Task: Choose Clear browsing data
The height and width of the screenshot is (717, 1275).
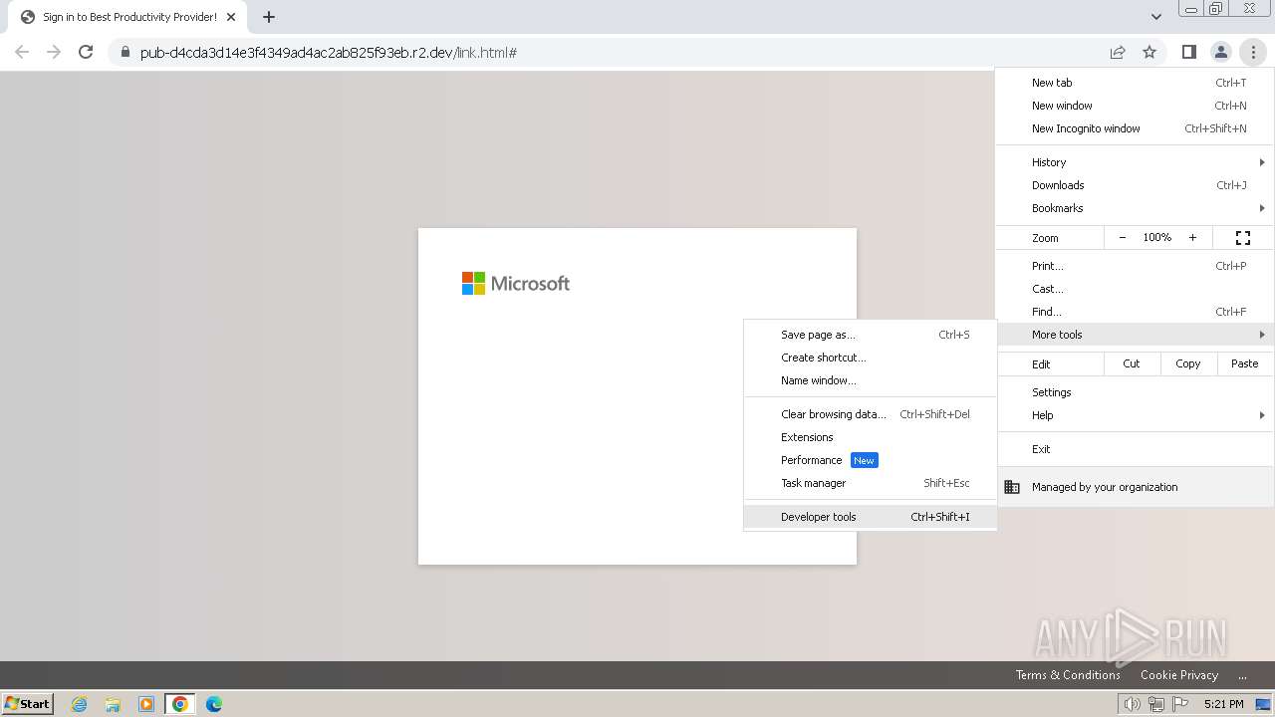Action: click(x=870, y=414)
